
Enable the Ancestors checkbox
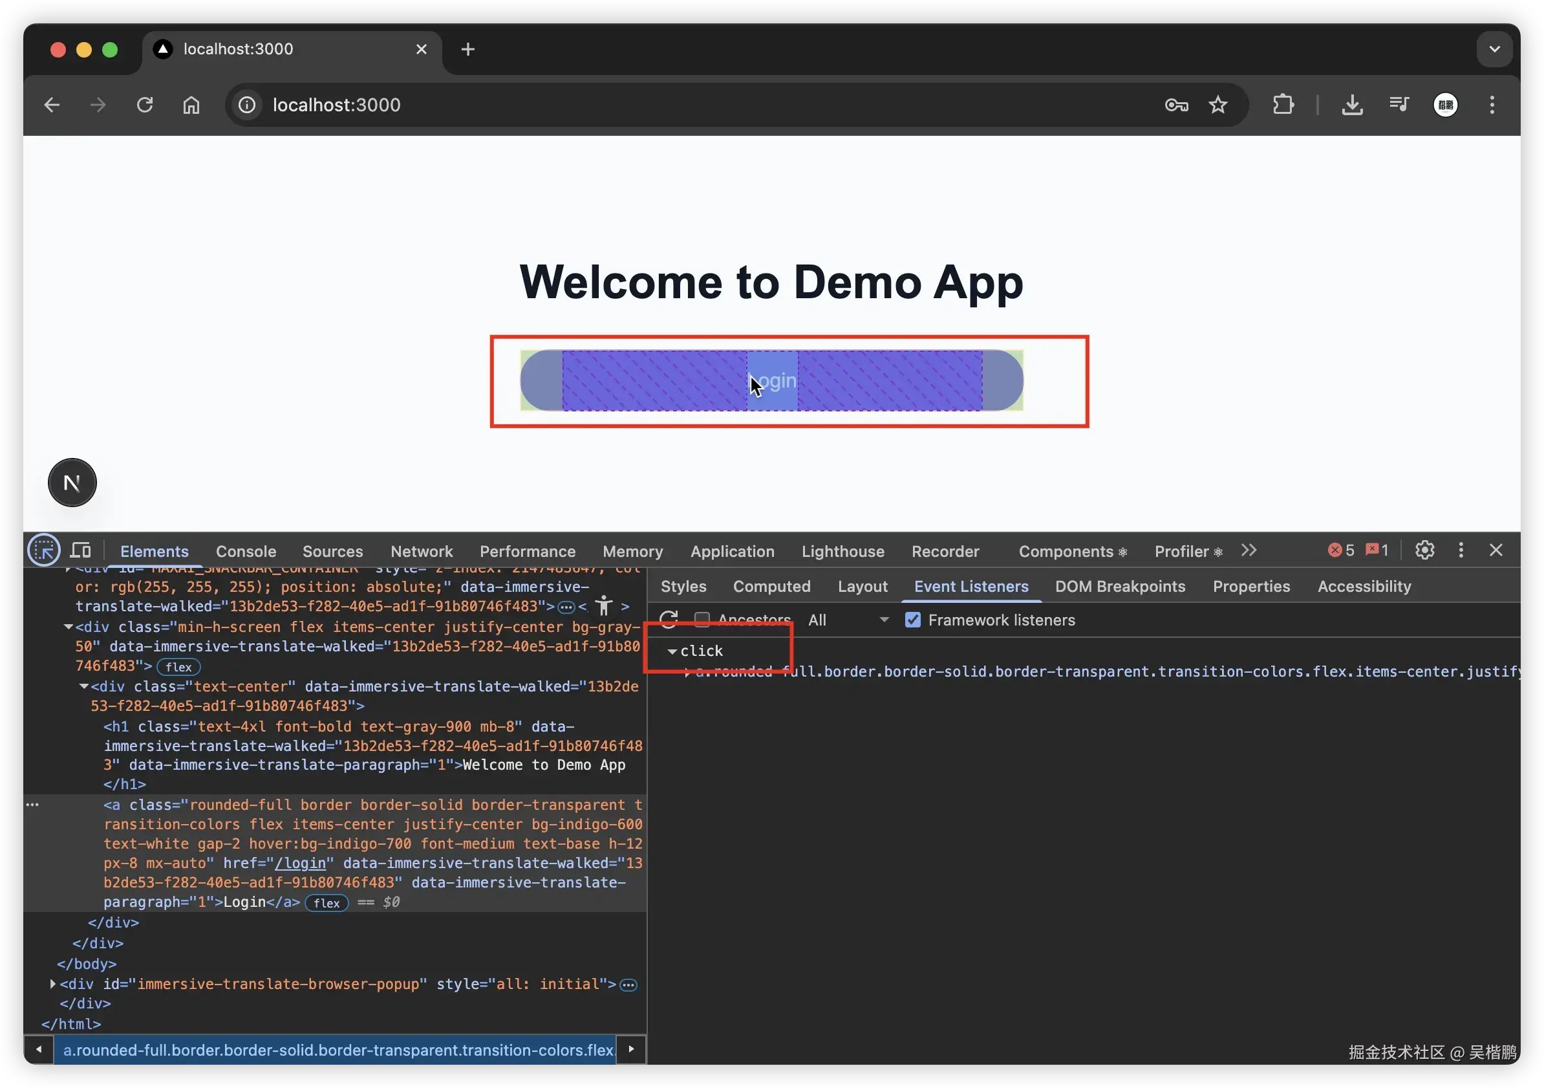(x=702, y=620)
